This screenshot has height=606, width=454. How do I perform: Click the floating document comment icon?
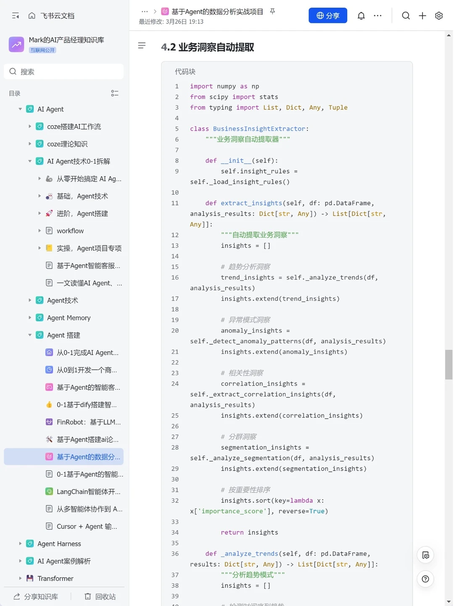[x=425, y=555]
